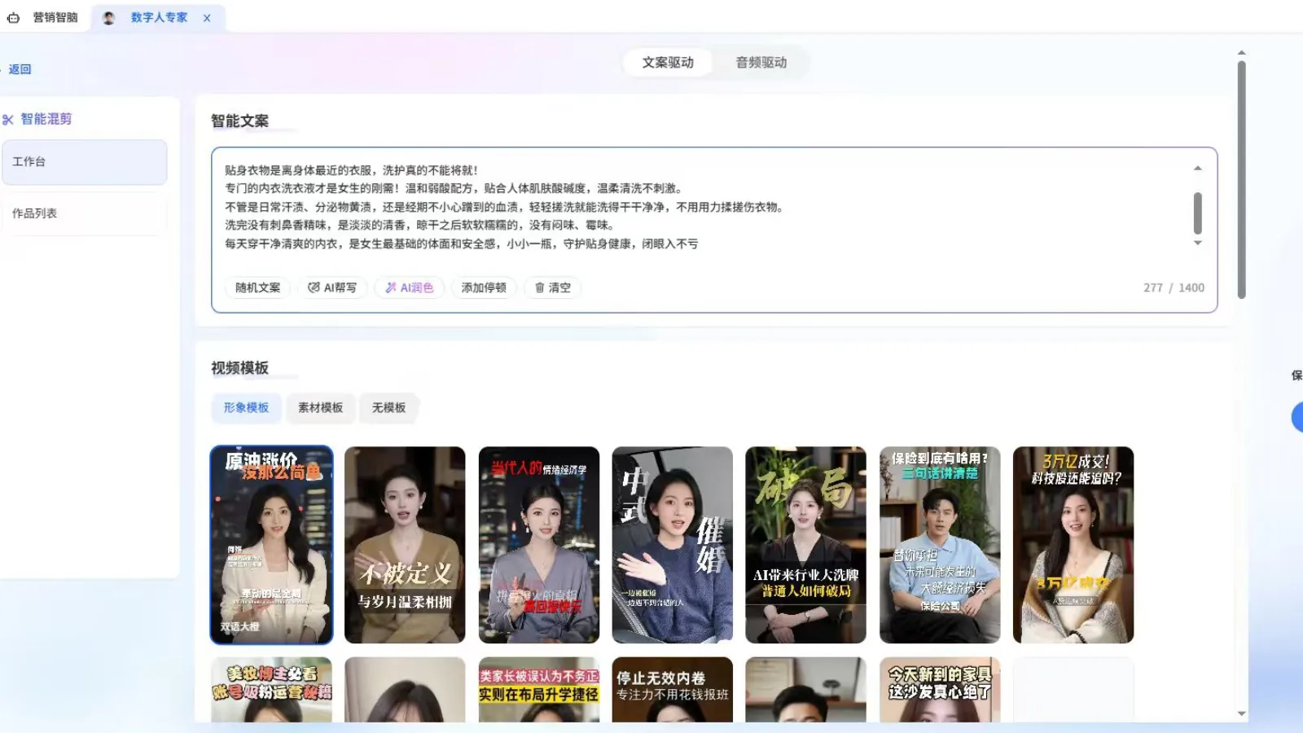Choose the 当代人的情绪经济学 template

click(x=539, y=545)
